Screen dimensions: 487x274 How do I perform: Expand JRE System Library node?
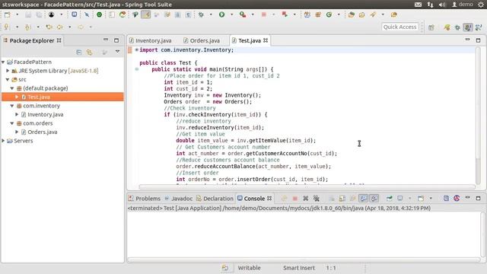click(8, 71)
